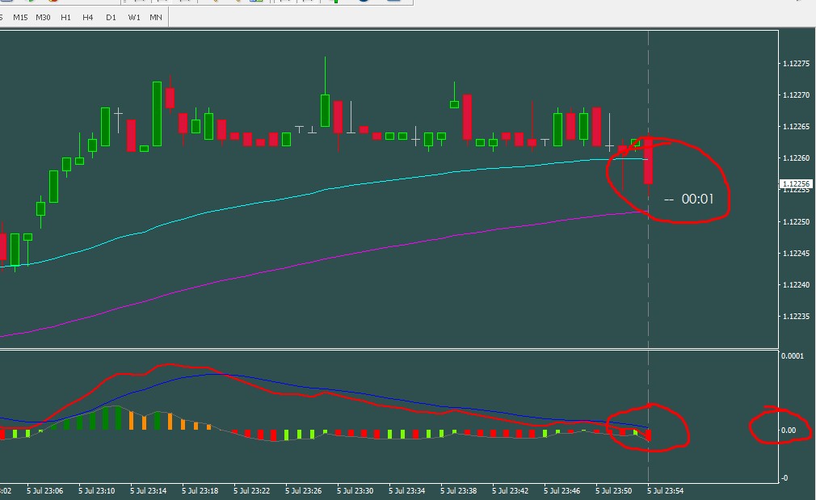Click the 5 Jul 23:22 time label

252,490
